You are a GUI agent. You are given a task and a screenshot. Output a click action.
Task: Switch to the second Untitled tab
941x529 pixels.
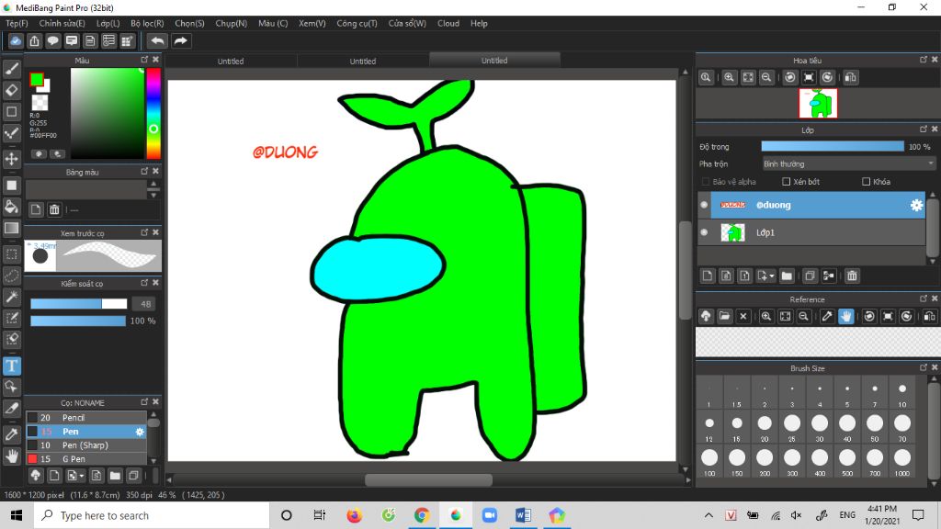(x=362, y=62)
